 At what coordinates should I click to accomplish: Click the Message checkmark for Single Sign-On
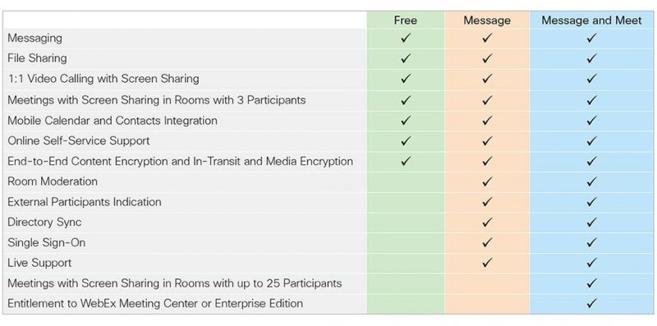click(x=486, y=242)
